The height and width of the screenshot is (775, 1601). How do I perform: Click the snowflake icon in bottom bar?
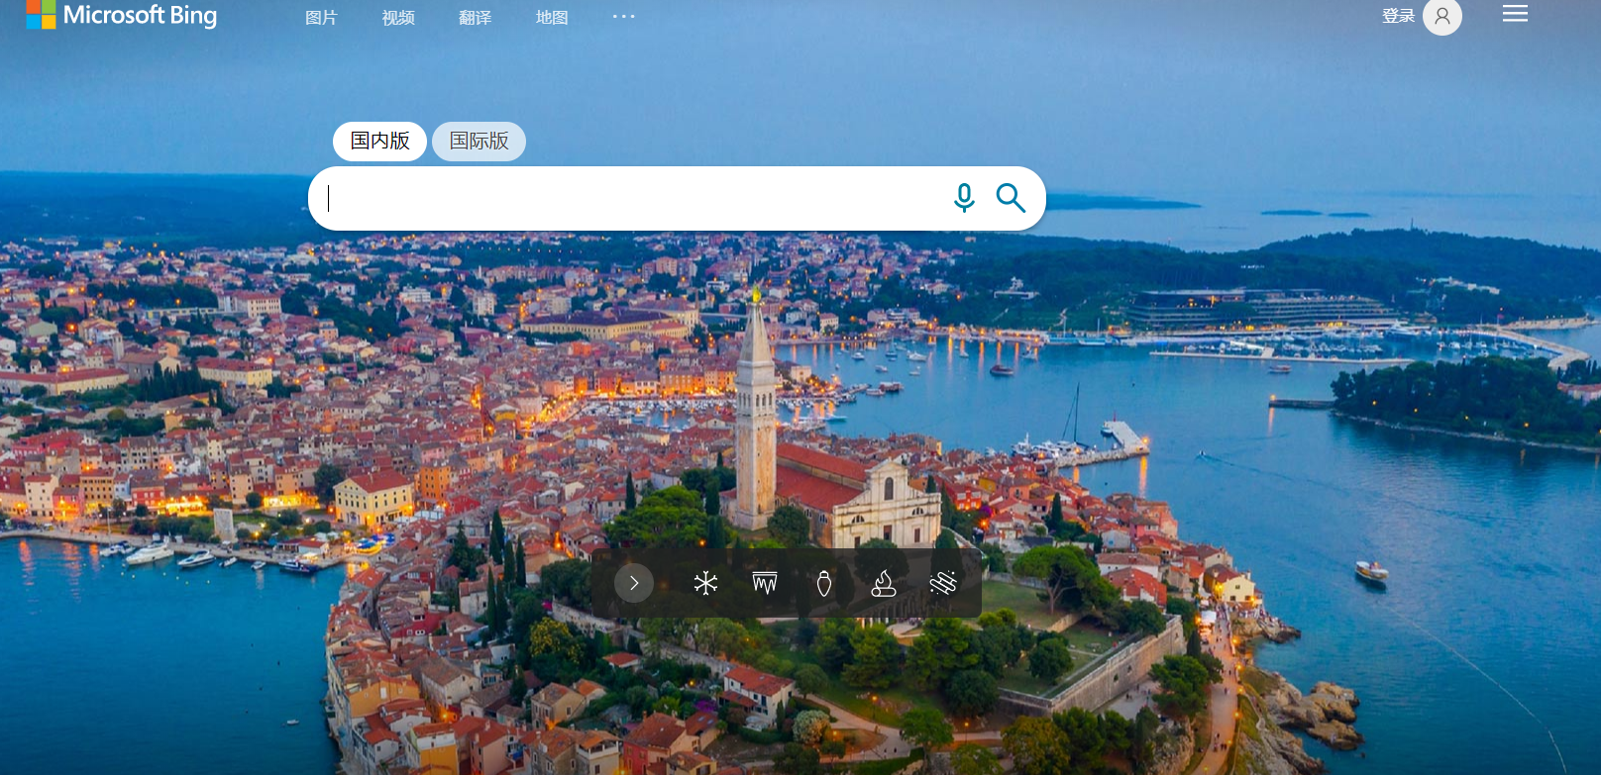[705, 583]
